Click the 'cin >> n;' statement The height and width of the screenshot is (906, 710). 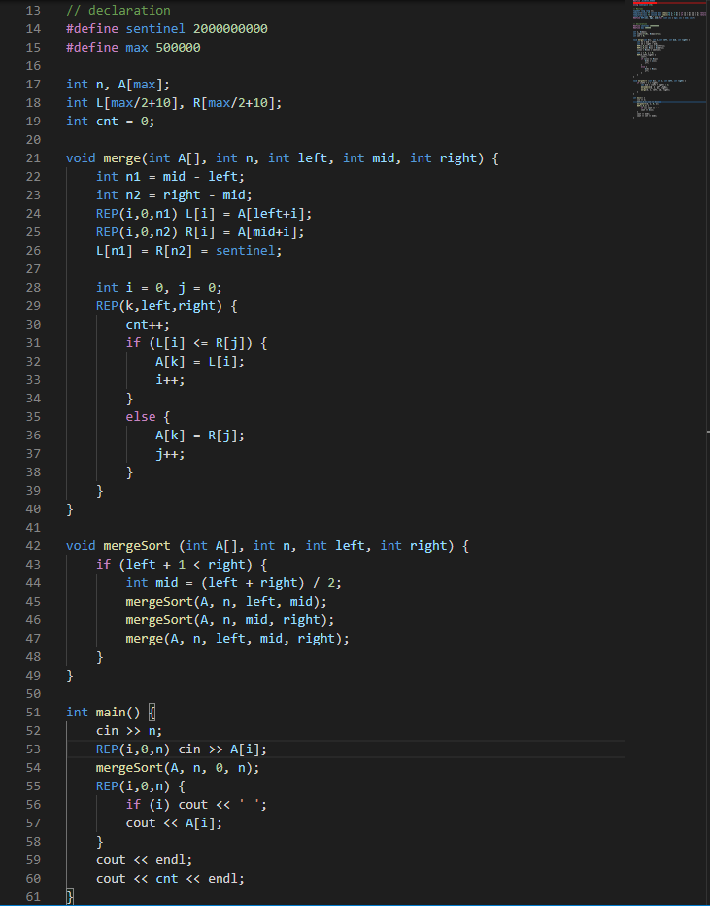click(129, 731)
